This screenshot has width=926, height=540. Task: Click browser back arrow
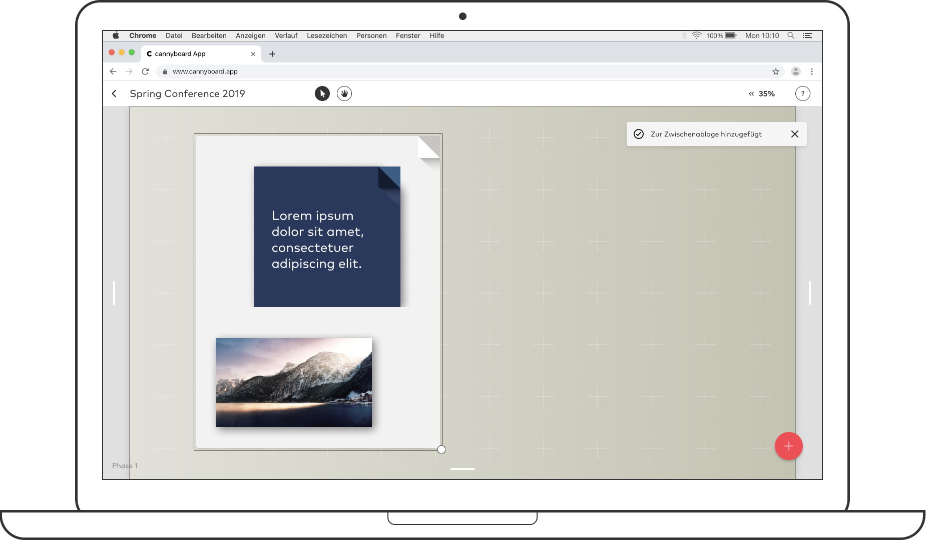(113, 71)
